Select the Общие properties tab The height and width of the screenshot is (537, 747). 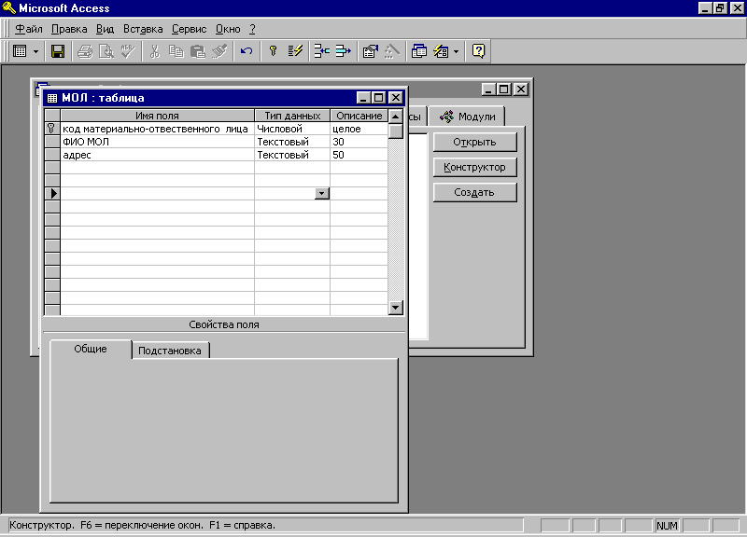pyautogui.click(x=91, y=349)
